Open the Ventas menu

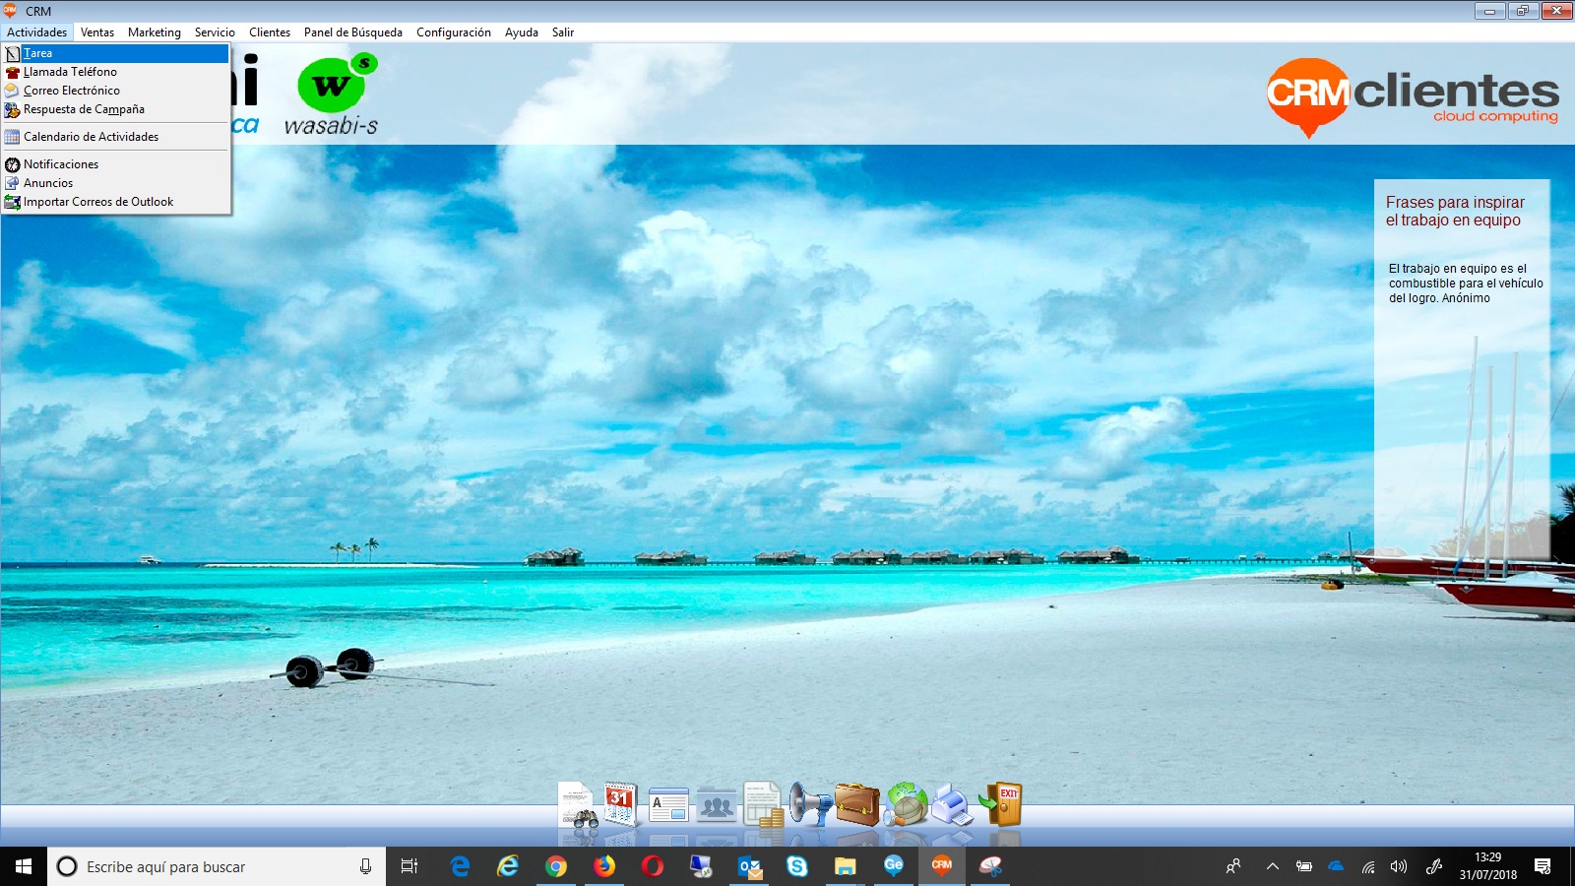click(97, 32)
